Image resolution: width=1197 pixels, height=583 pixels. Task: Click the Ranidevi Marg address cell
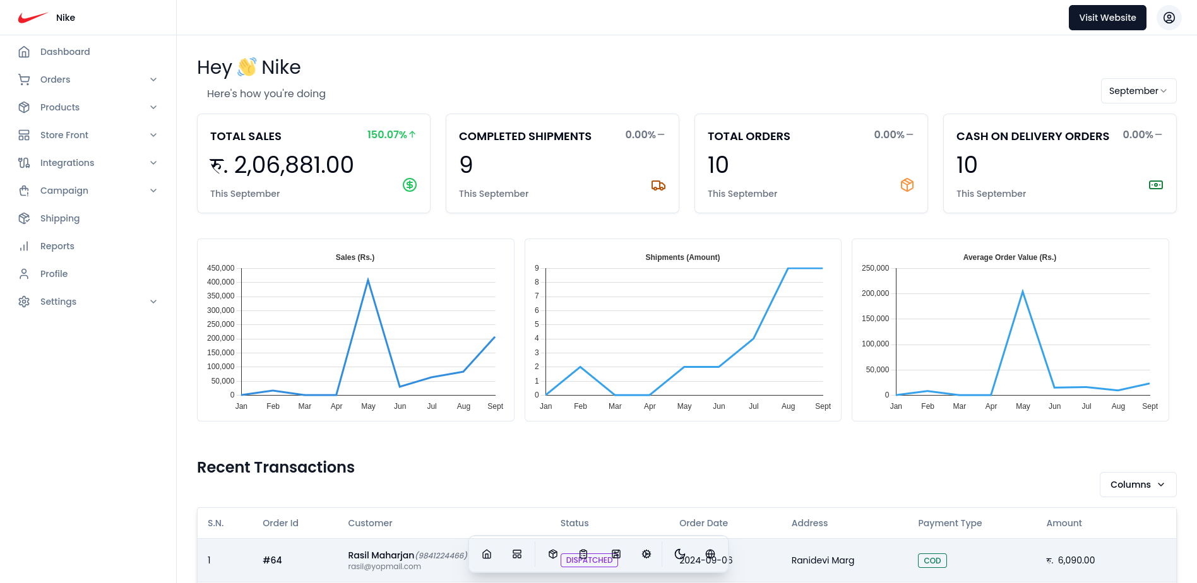[823, 560]
